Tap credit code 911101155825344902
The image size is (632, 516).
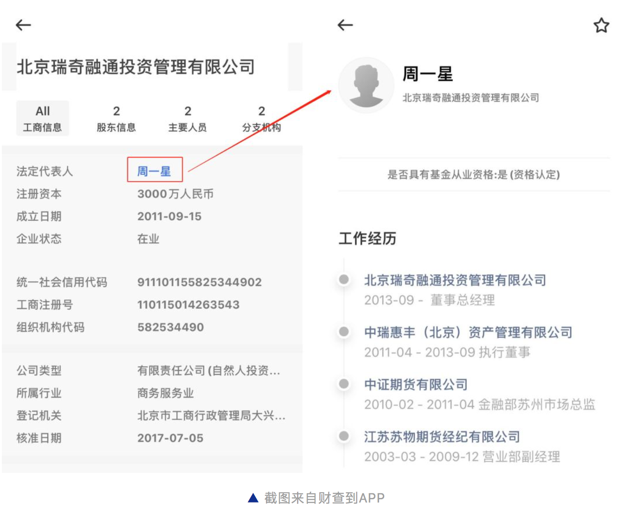pos(200,282)
